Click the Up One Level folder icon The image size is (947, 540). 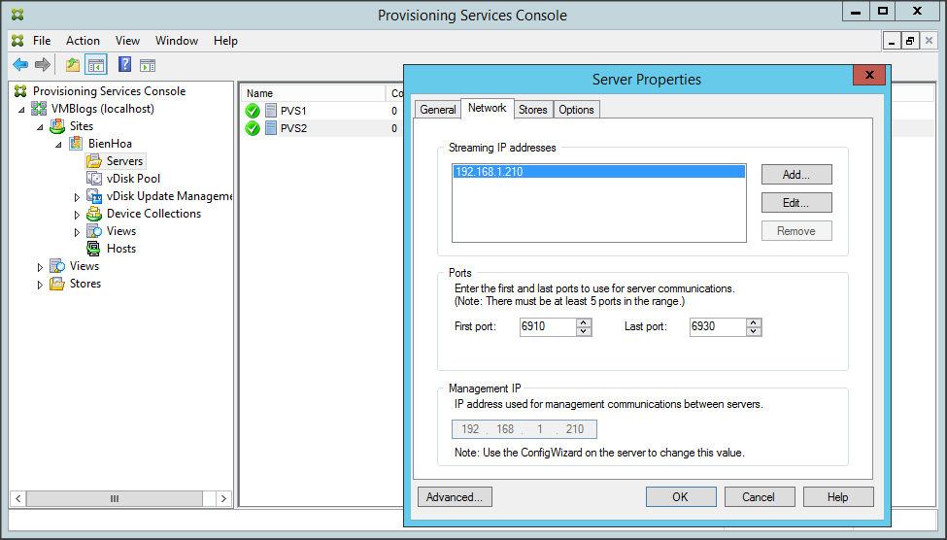point(72,65)
